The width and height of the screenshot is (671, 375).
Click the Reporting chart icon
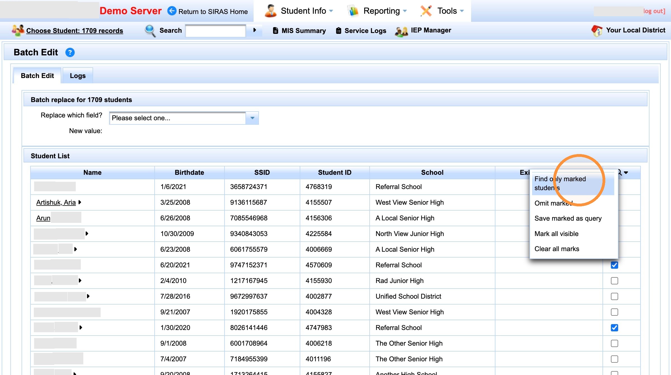[x=353, y=11]
